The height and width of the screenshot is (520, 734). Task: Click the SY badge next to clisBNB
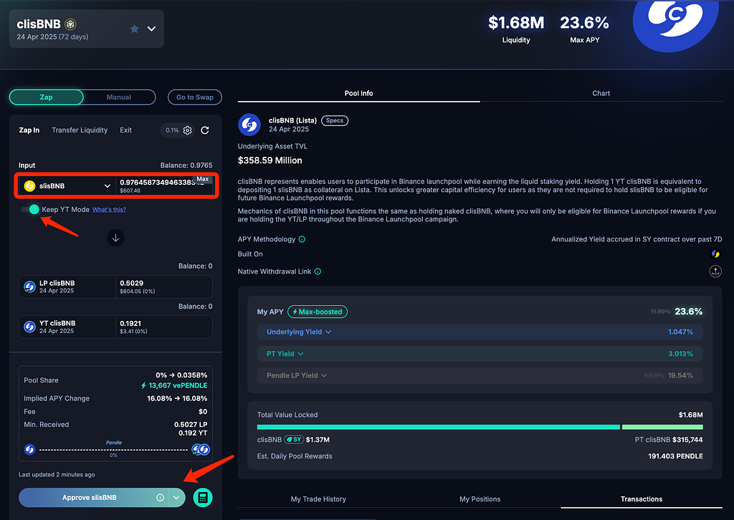tap(294, 440)
